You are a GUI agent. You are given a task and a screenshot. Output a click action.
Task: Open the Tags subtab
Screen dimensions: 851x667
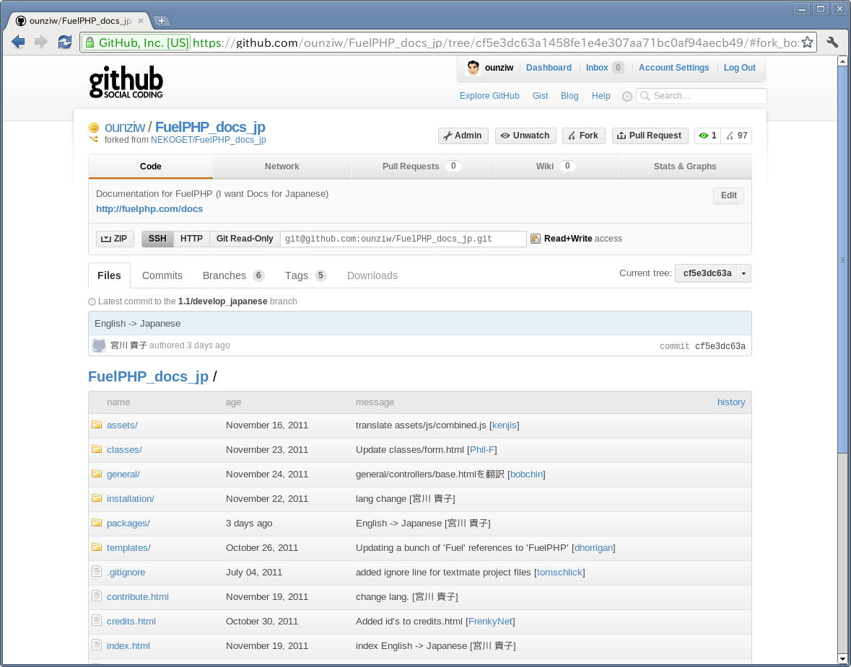coord(305,275)
